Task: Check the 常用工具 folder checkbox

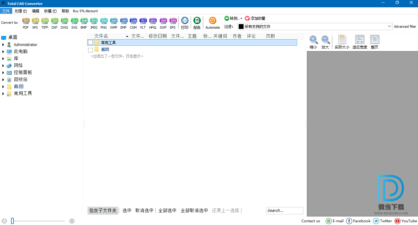Action: pos(90,42)
